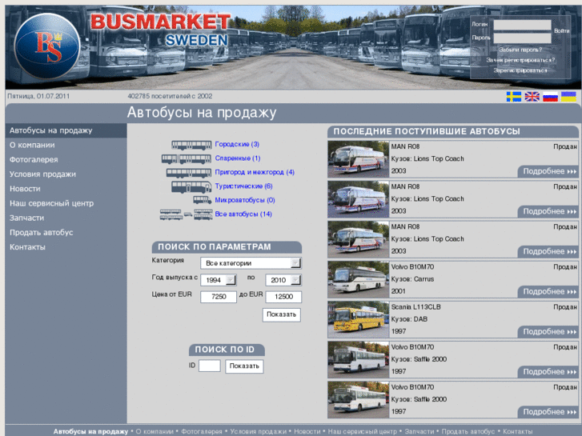Open third MAN R08 bus thumbnail
Screen dimensions: 582x436
pyautogui.click(x=358, y=239)
